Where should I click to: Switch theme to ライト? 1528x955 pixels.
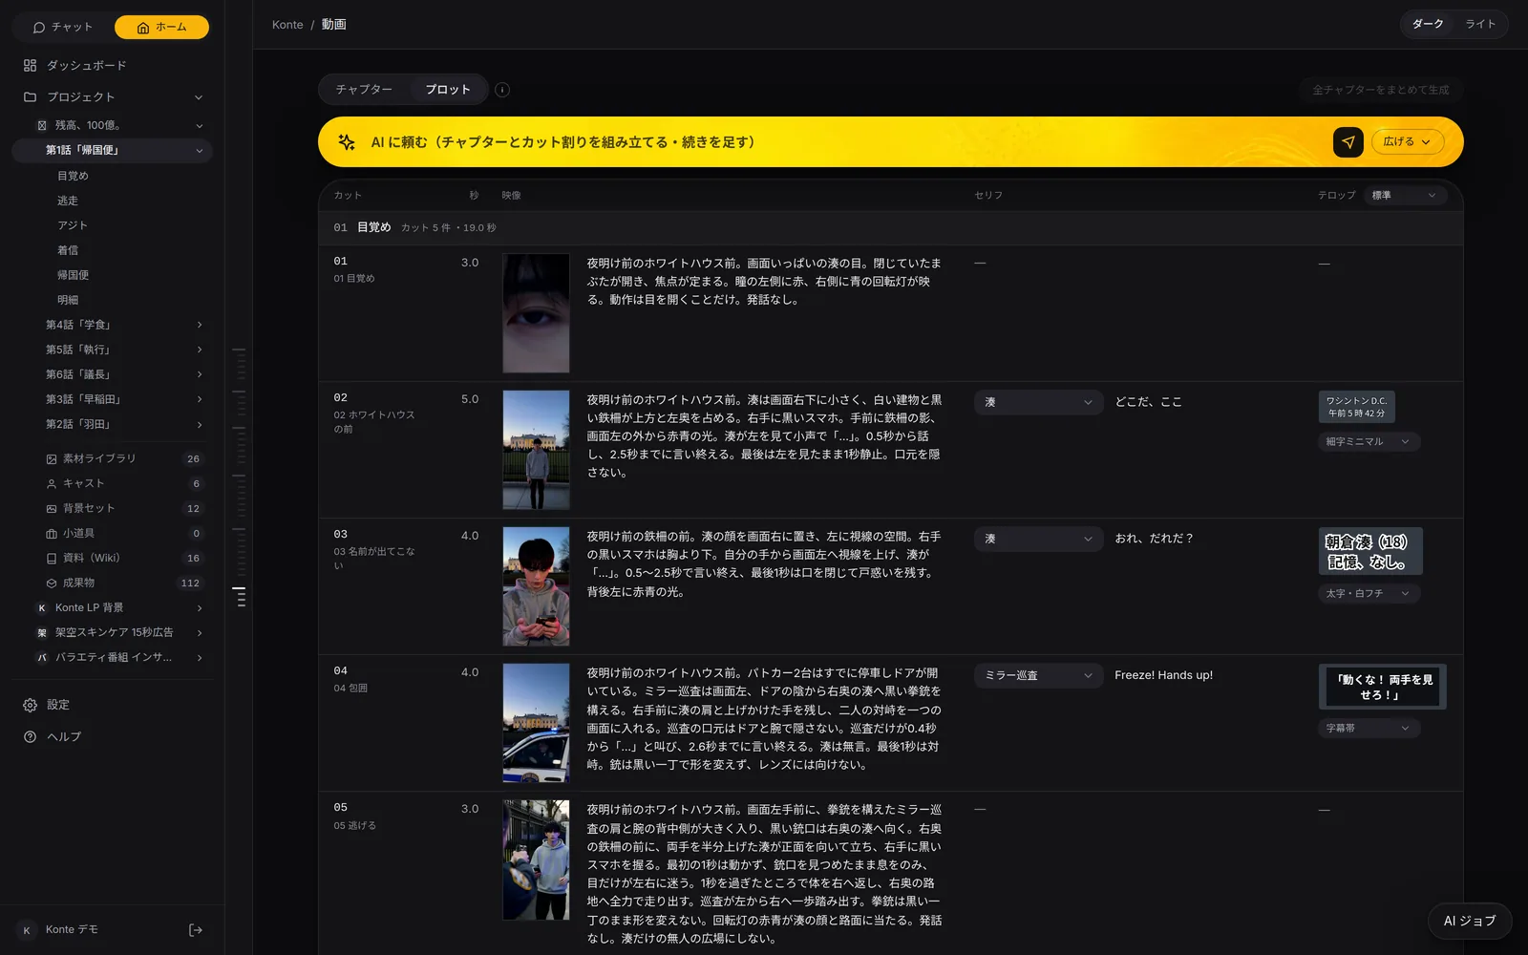pos(1480,25)
